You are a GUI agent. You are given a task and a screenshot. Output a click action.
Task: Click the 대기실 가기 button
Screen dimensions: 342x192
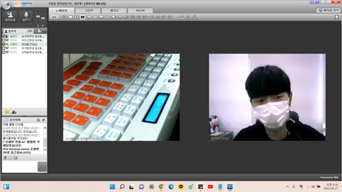pos(327,11)
